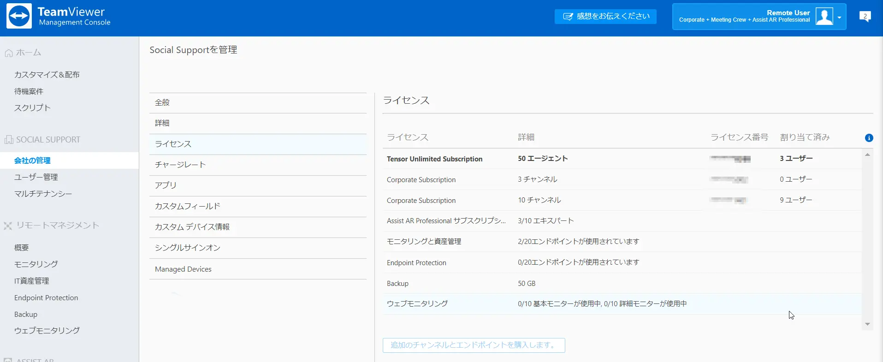Select the 3 チャンネル Corporate Subscription row
This screenshot has height=362, width=883.
point(622,179)
